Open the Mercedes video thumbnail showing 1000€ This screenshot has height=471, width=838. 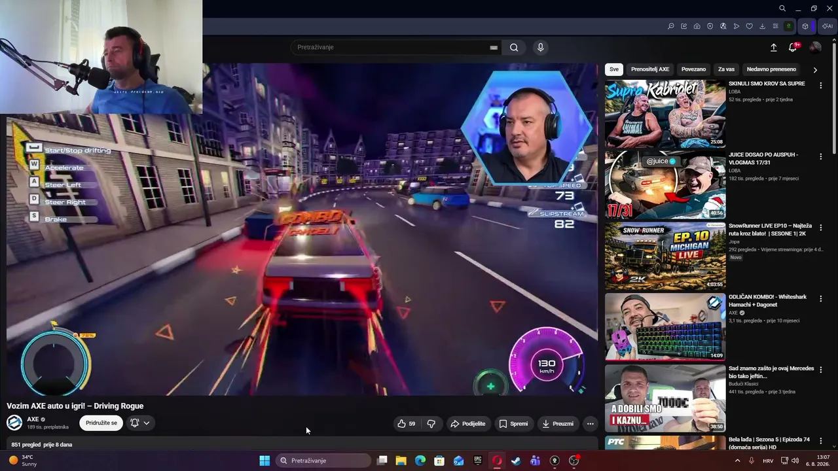[x=665, y=399]
